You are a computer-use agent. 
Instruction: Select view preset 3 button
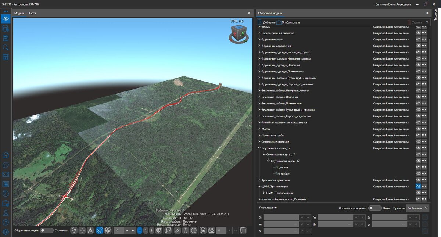pos(151,230)
